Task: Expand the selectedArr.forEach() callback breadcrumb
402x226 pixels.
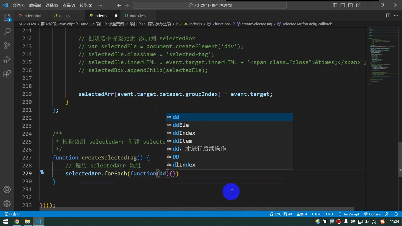Action: pyautogui.click(x=304, y=24)
